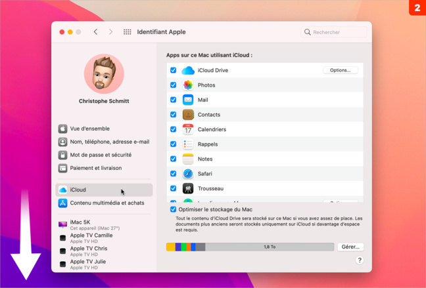Image resolution: width=426 pixels, height=288 pixels.
Task: Click the Rappels list icon
Action: click(188, 144)
